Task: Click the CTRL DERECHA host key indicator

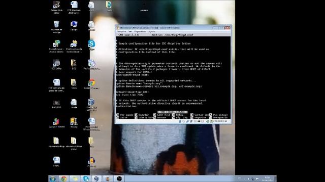Action: tap(220, 121)
